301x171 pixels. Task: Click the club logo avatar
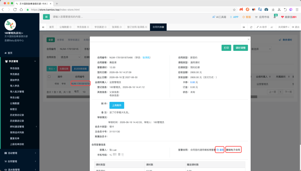click(x=10, y=25)
